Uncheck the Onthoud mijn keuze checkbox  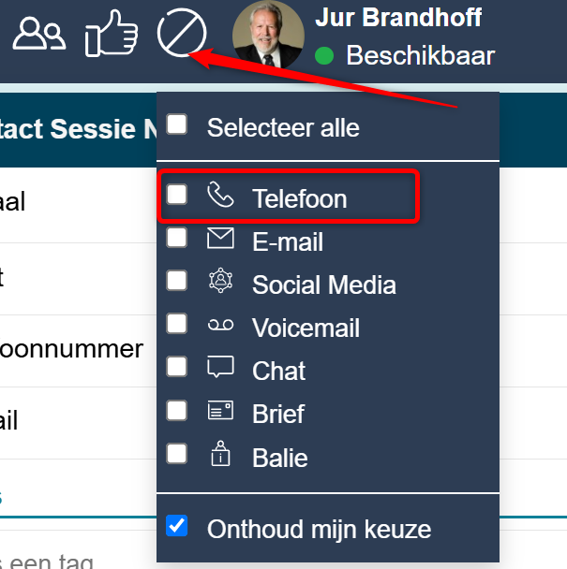click(x=176, y=525)
